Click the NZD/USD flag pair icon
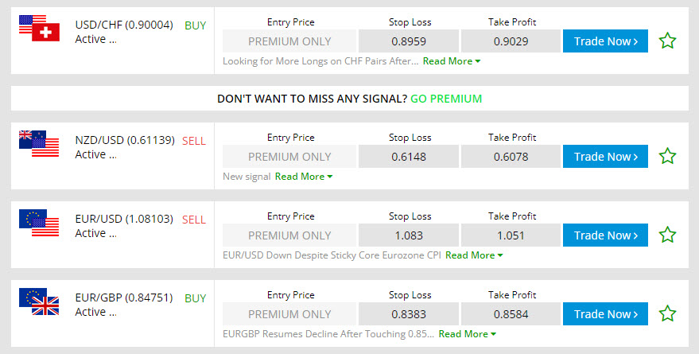Screen dimensions: 699x354 click(39, 143)
